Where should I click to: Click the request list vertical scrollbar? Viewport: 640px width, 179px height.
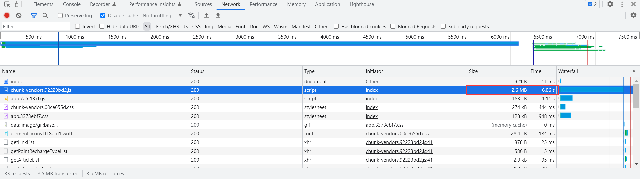(x=636, y=96)
